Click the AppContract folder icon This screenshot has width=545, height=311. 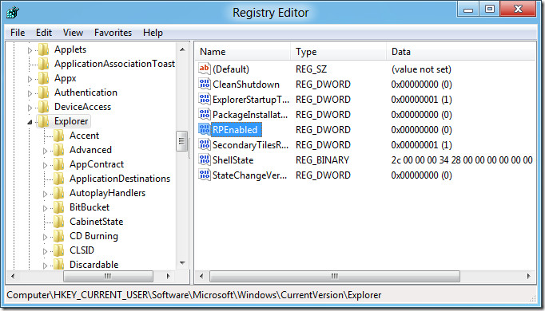point(59,164)
